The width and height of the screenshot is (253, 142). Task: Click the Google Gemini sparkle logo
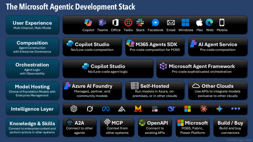pos(219,109)
